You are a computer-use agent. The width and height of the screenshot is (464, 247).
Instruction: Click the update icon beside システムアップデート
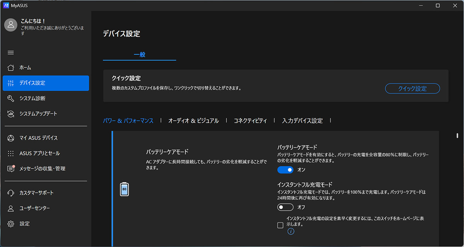coord(11,114)
